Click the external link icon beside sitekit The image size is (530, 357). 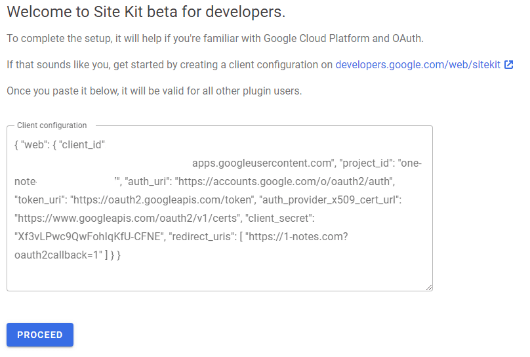click(x=509, y=64)
